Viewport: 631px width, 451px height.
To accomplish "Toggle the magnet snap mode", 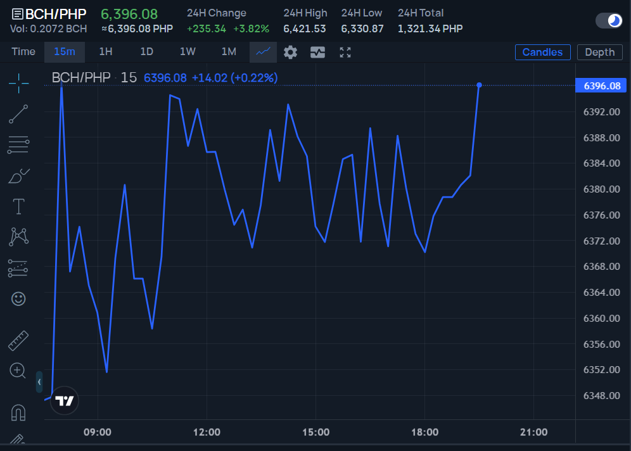I will [x=18, y=412].
